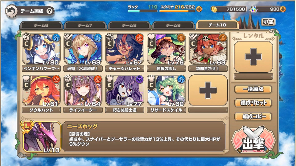Click the gold coin icon
296x166 pixels.
214,9
